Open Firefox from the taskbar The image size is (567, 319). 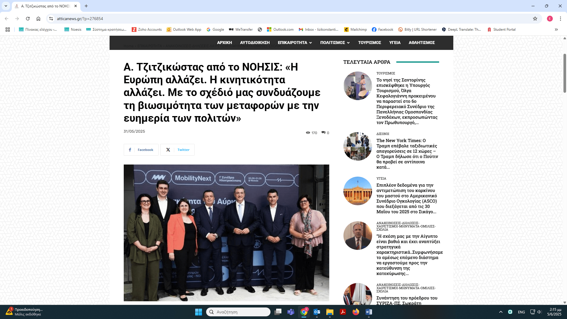(356, 312)
